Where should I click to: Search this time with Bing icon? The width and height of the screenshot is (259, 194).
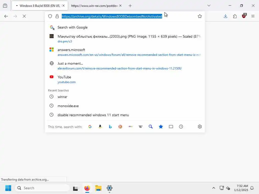110,127
